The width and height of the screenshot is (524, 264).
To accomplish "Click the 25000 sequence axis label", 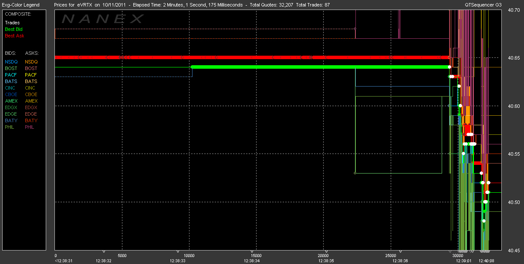I will tap(390, 256).
